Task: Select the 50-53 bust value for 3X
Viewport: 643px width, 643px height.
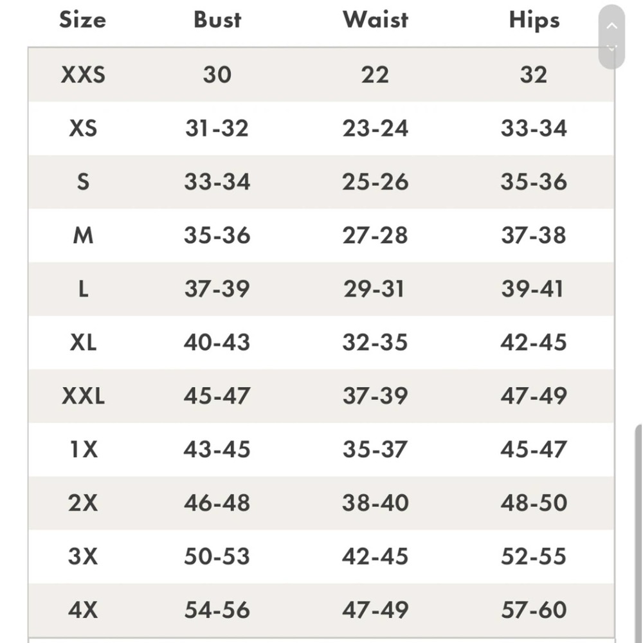Action: [217, 556]
